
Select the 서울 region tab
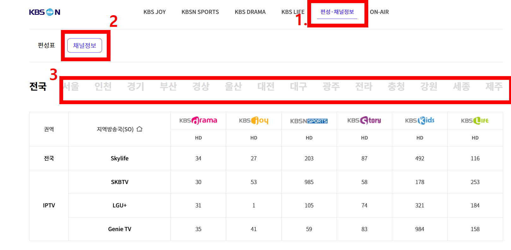[x=71, y=86]
